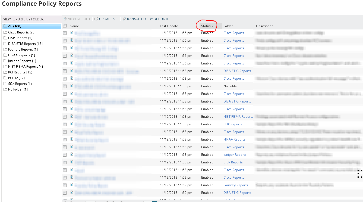Click the No Folder cell in Folder column
The height and width of the screenshot is (202, 363).
[x=231, y=86]
